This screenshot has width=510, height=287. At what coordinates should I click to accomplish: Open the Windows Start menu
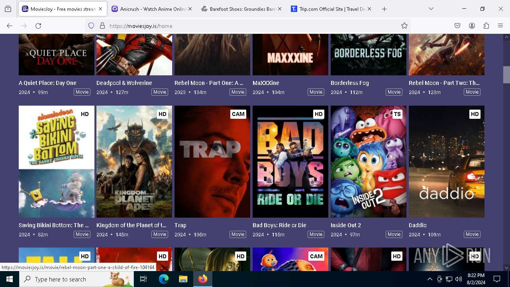pos(10,279)
